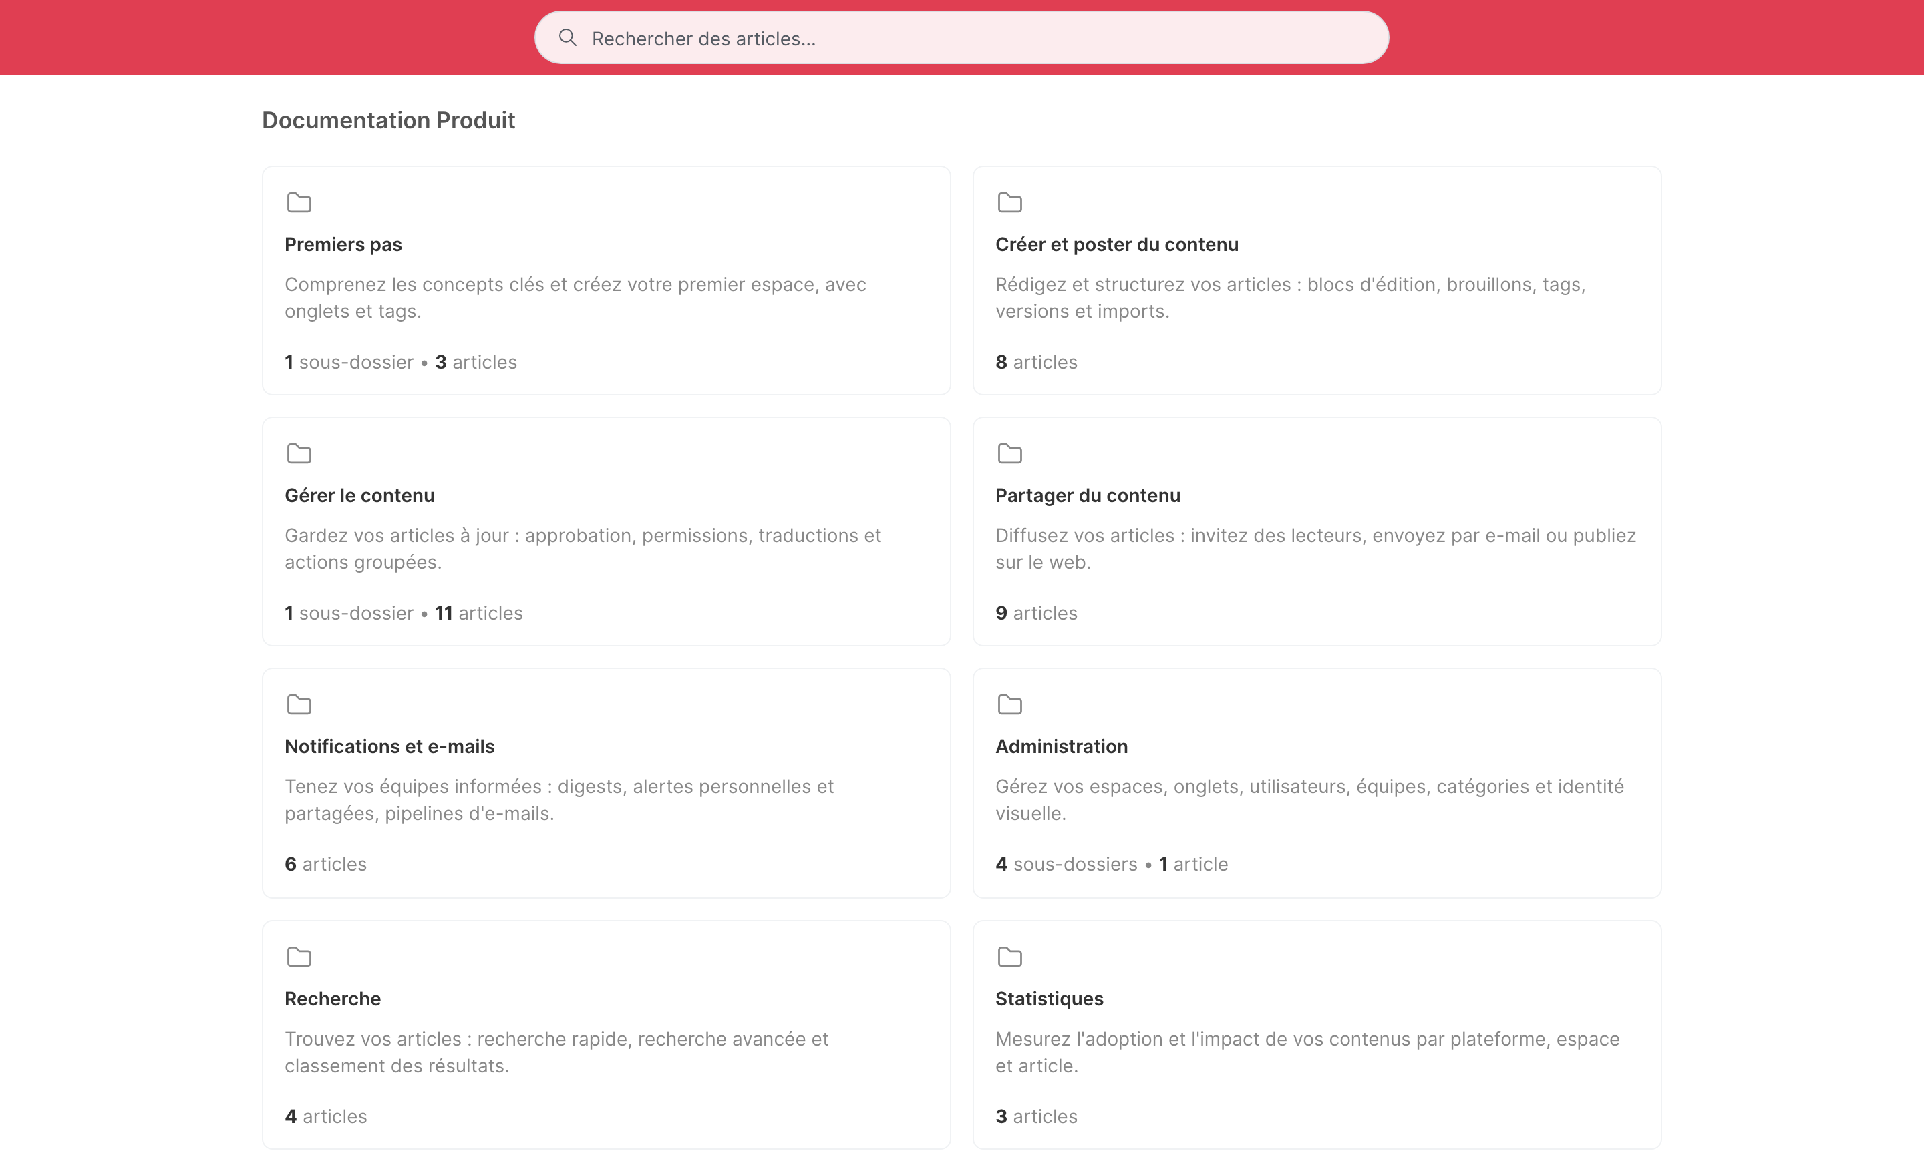The width and height of the screenshot is (1924, 1155).
Task: Click the folder icon of Recherche
Action: pyautogui.click(x=299, y=957)
